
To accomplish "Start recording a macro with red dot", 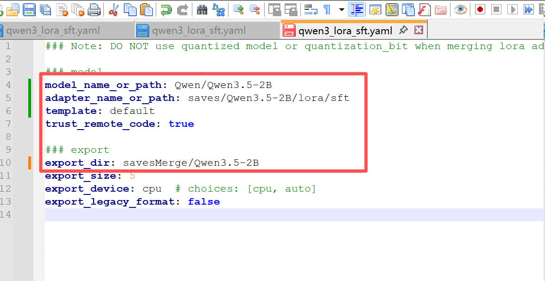I will pyautogui.click(x=480, y=9).
